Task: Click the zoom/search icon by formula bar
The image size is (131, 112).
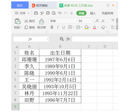Action: click(62, 39)
